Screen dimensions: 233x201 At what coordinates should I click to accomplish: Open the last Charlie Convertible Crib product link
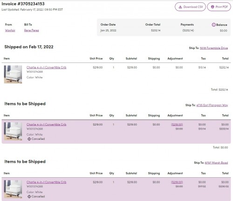(x=47, y=182)
